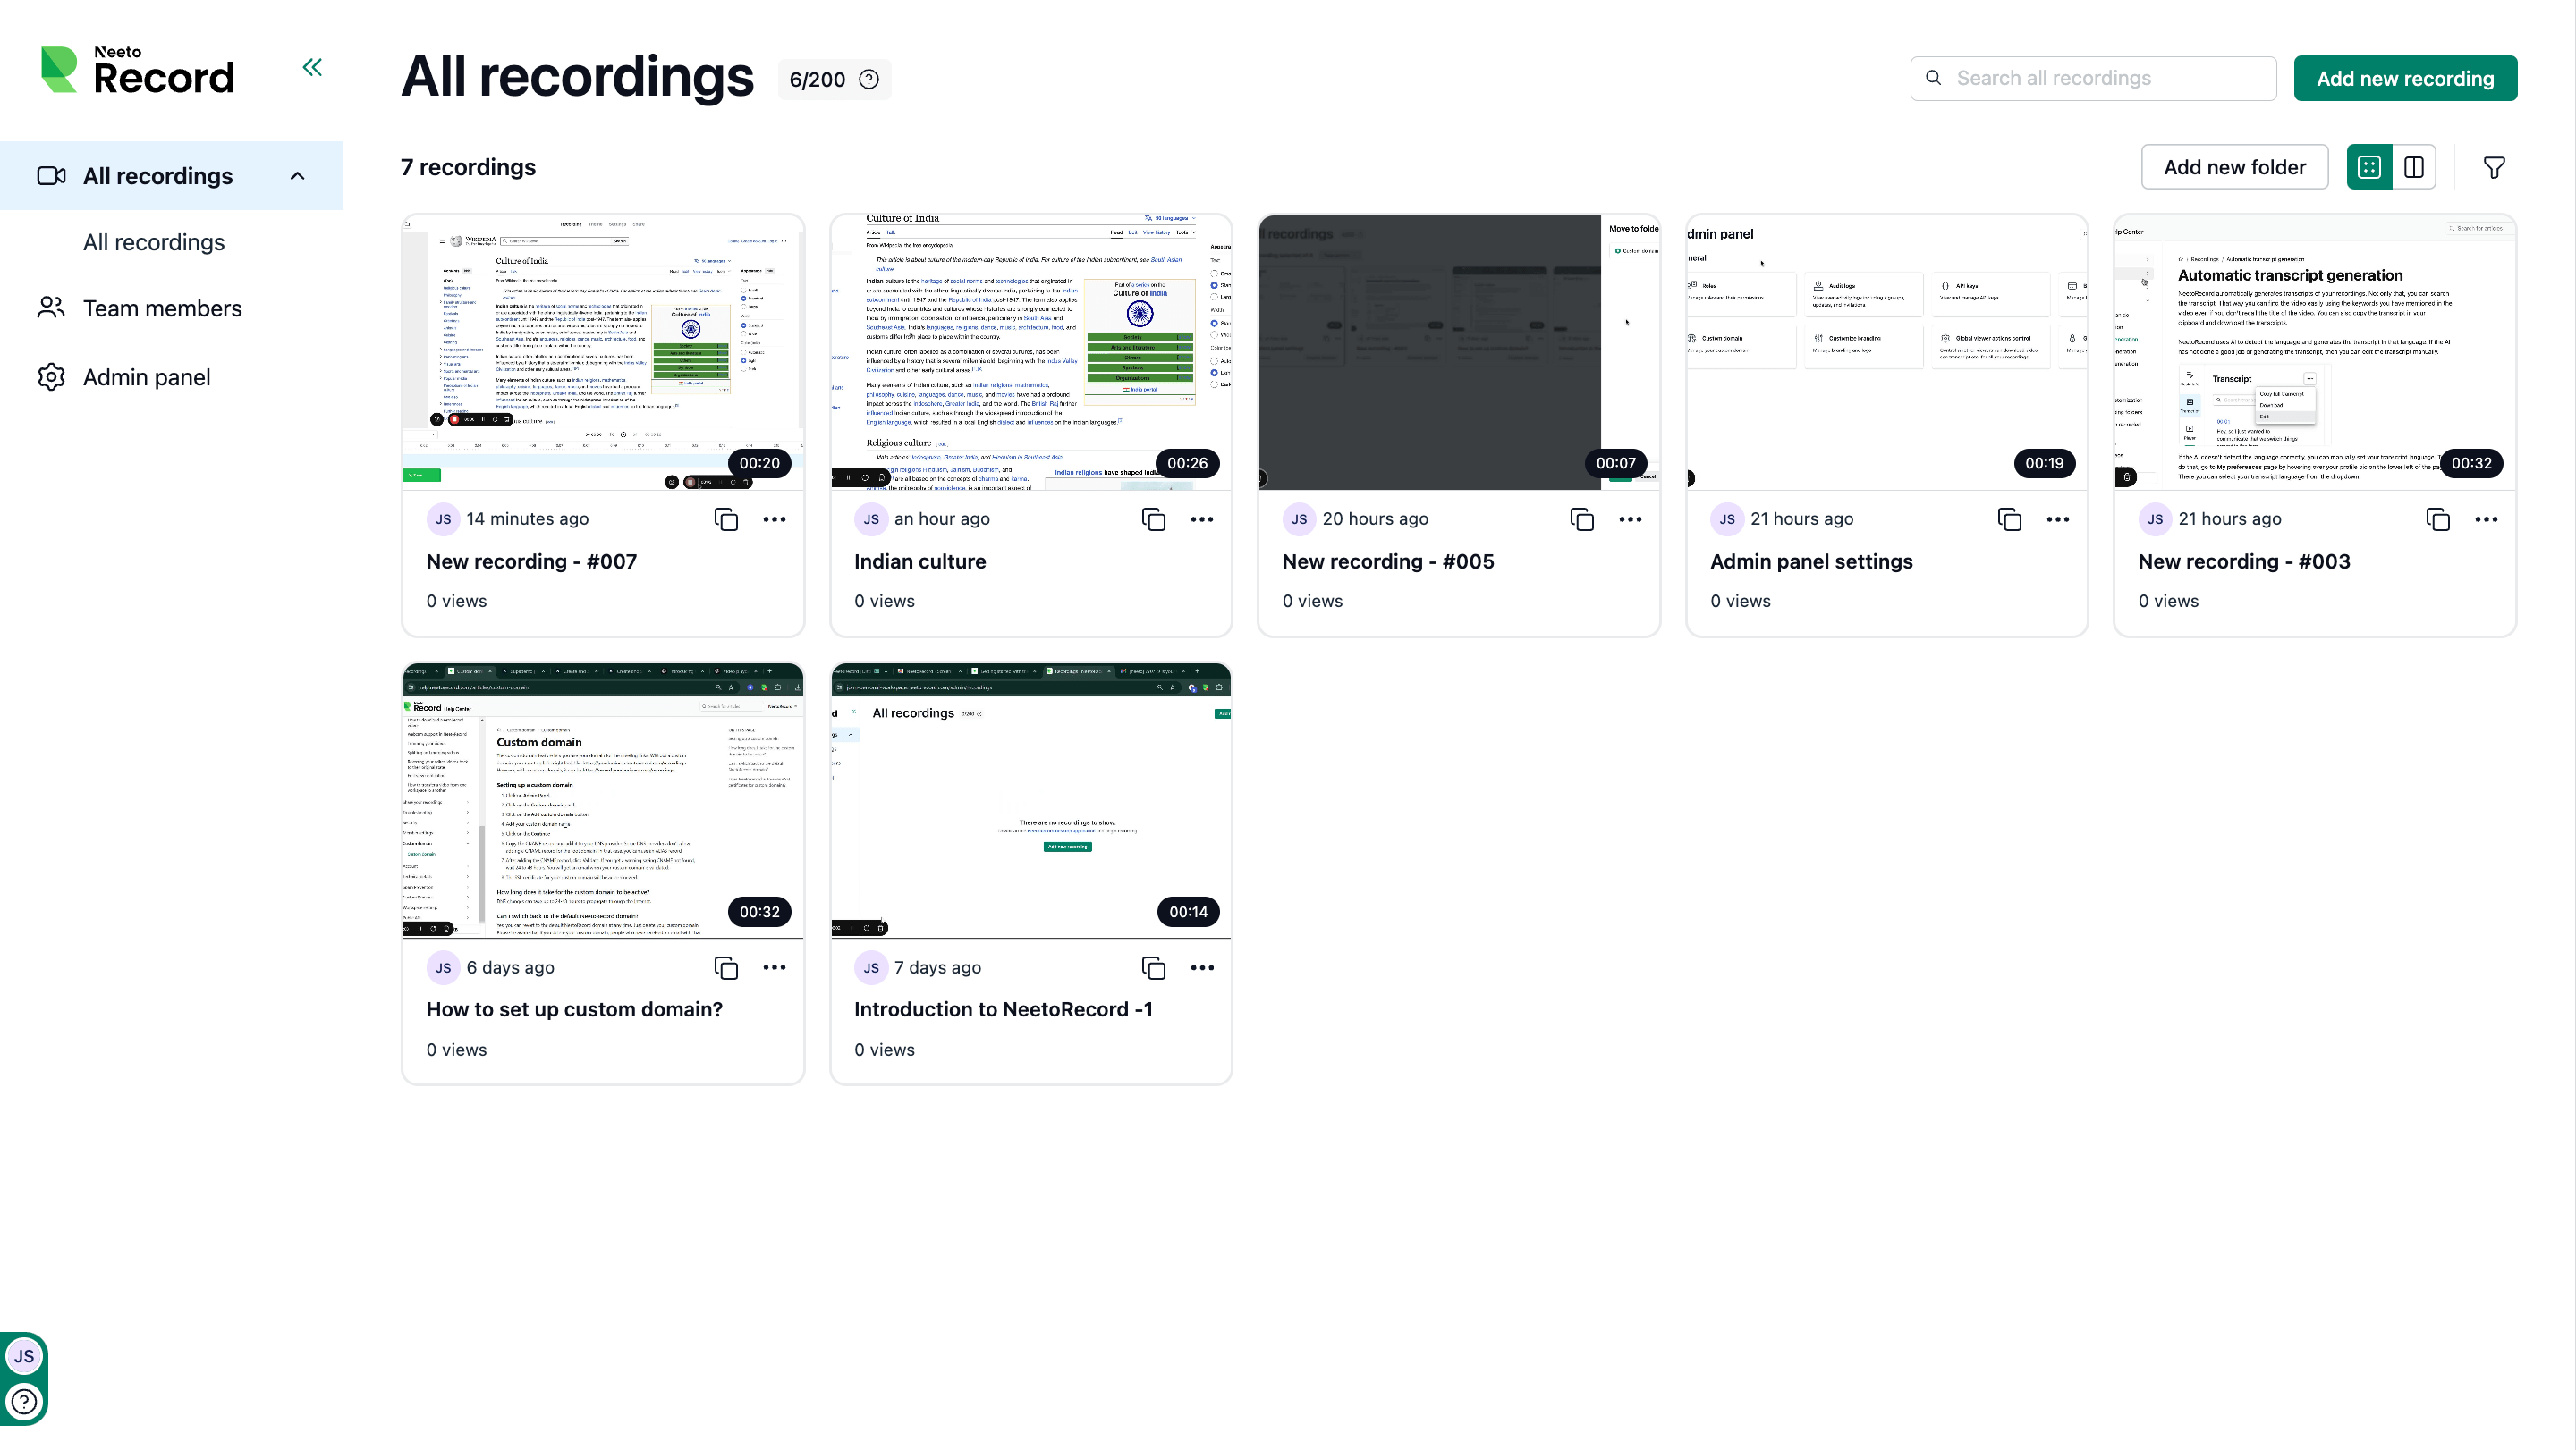Open the Admin panel menu item
The width and height of the screenshot is (2576, 1450).
[146, 376]
